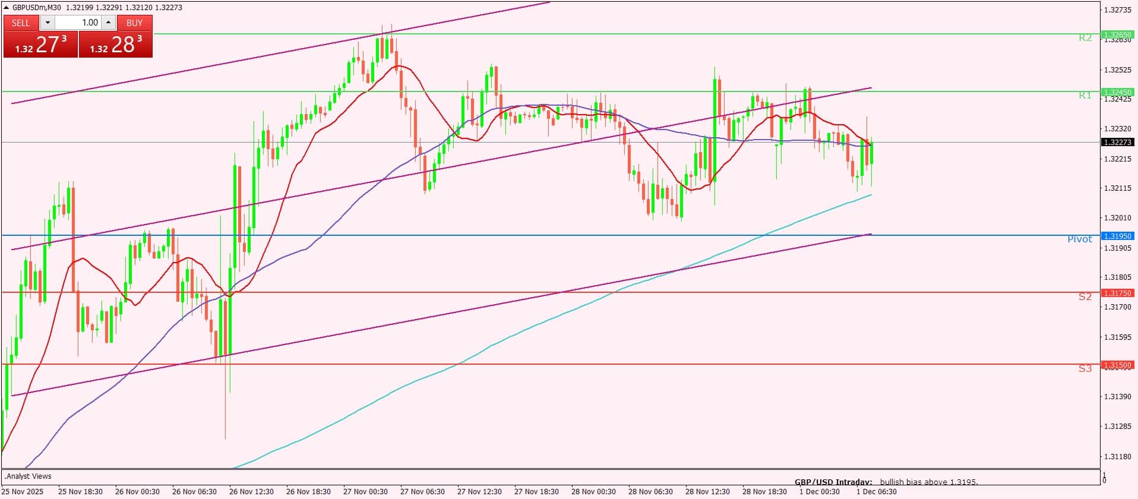Select the S3 price tag 1.31500

click(x=1117, y=365)
